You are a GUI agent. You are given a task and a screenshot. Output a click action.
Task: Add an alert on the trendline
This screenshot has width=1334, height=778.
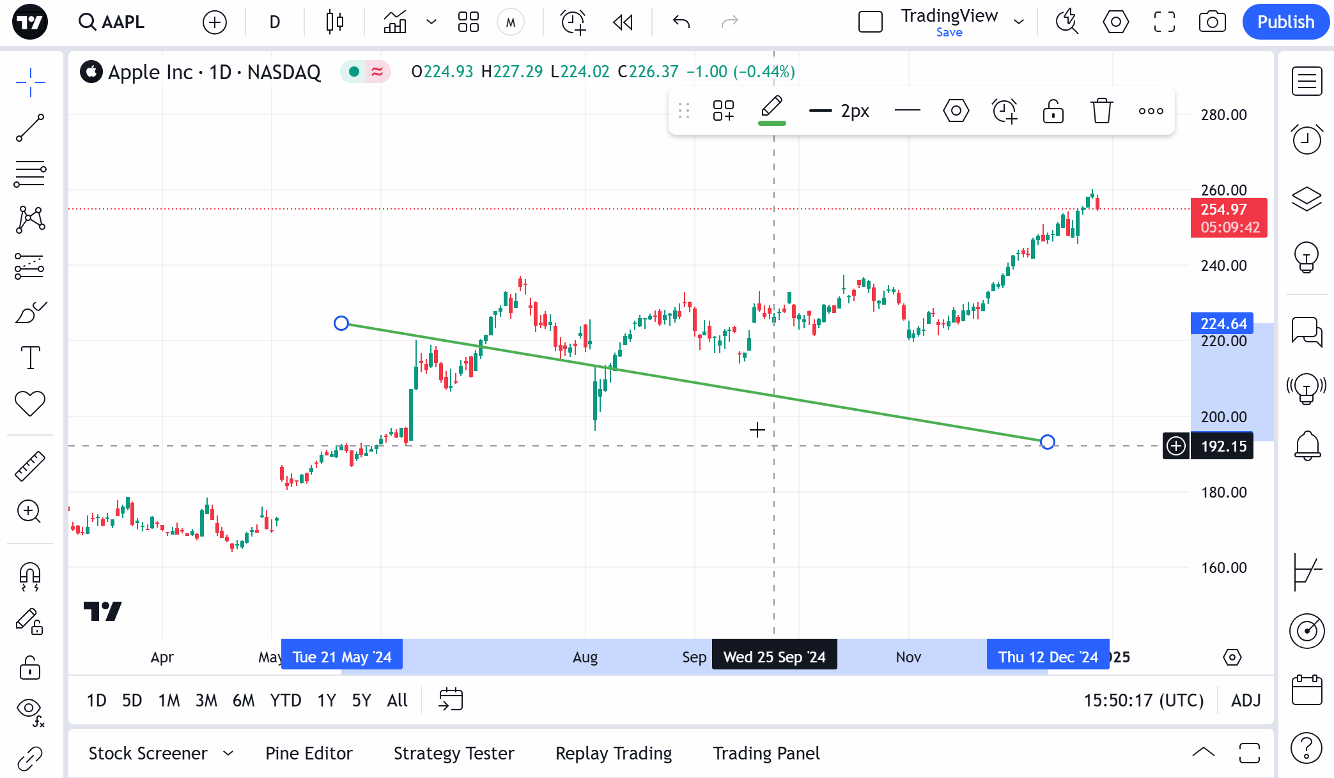(1004, 110)
